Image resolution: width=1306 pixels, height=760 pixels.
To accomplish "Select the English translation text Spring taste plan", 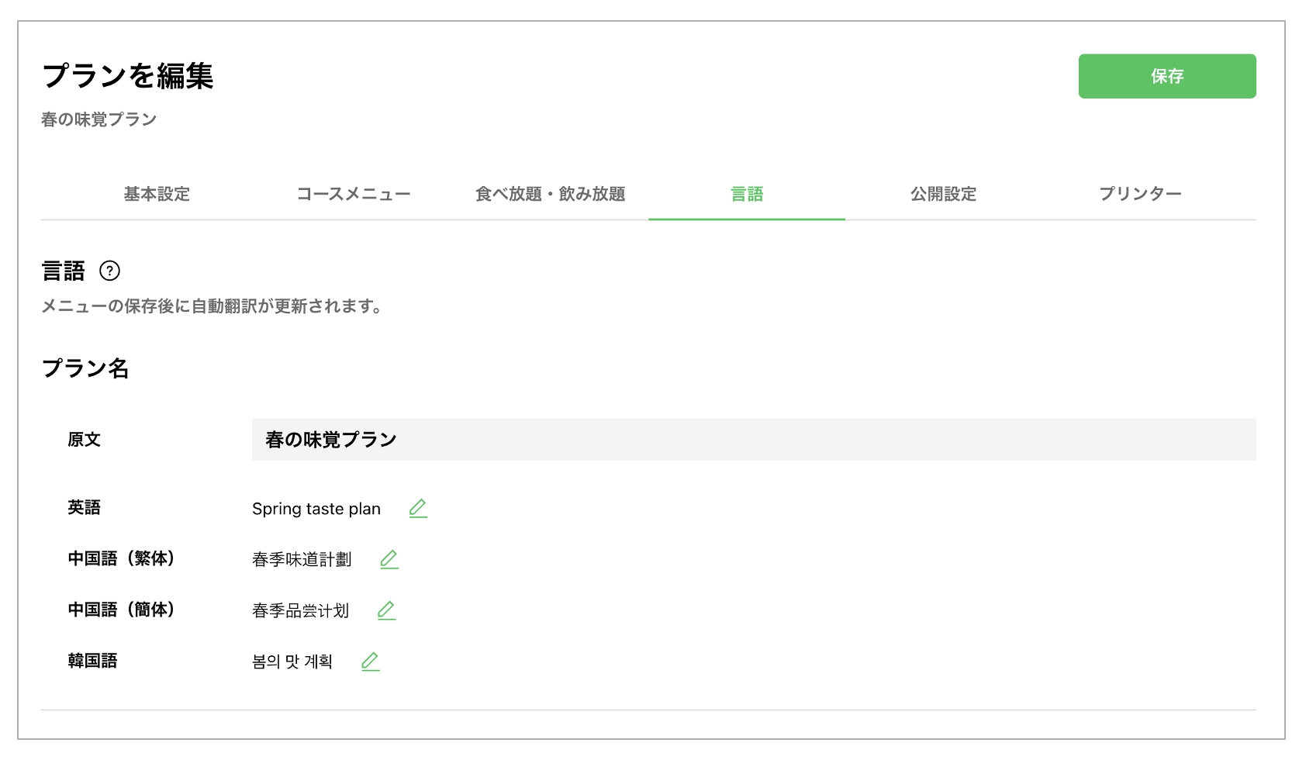I will [x=316, y=509].
